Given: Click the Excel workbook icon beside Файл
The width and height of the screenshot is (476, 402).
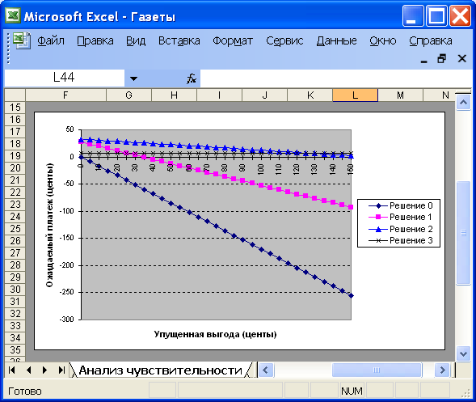Looking at the screenshot, I should point(22,40).
